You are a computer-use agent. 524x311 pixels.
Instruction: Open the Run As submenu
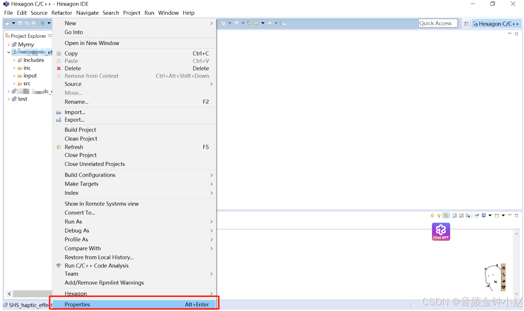134,222
